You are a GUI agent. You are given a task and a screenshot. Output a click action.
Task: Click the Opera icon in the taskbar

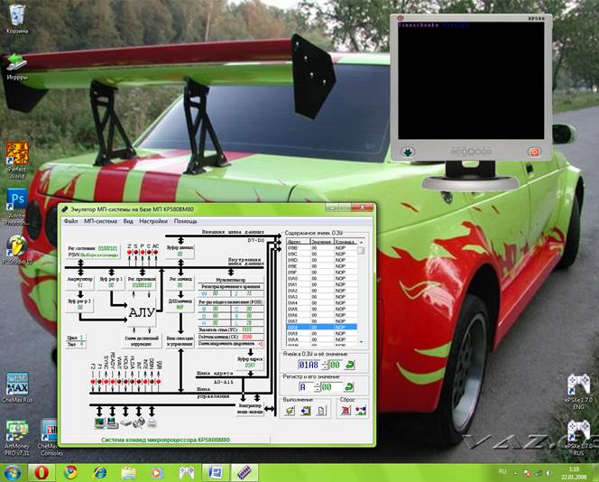point(41,471)
